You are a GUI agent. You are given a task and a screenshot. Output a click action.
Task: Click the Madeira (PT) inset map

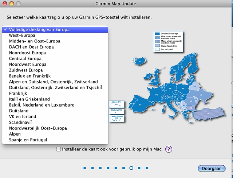pos(116,111)
